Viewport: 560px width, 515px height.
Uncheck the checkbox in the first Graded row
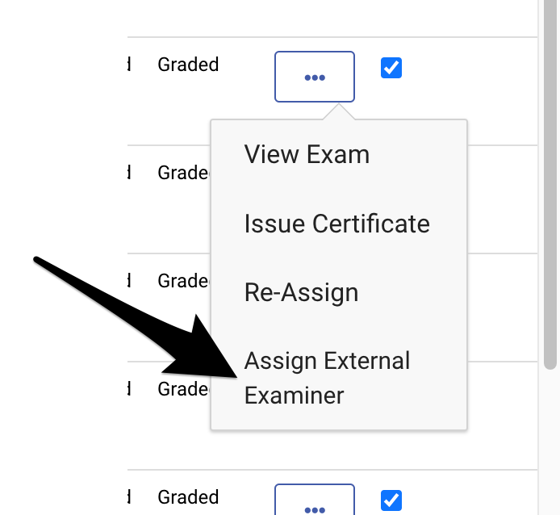tap(391, 68)
